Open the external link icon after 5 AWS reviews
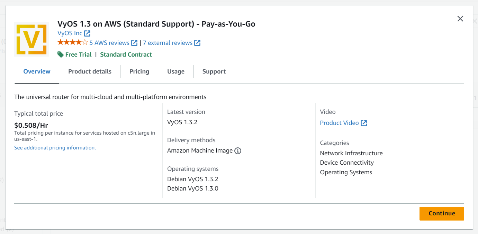Viewport: 478px width, 234px height. 134,42
